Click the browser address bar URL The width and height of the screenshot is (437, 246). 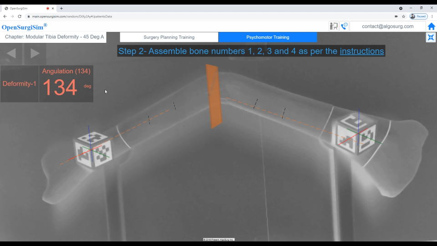click(x=72, y=16)
